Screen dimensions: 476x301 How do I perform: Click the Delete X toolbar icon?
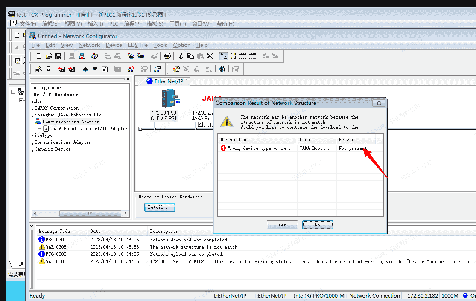[x=210, y=56]
